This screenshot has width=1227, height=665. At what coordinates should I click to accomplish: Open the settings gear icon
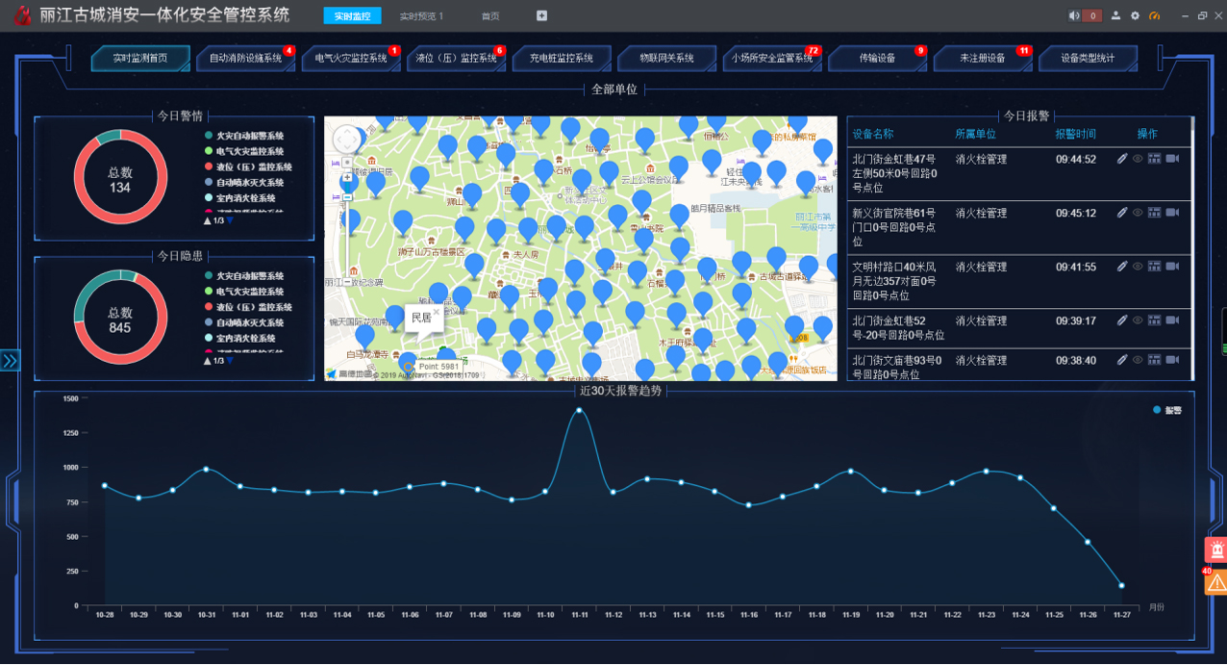coord(1135,15)
